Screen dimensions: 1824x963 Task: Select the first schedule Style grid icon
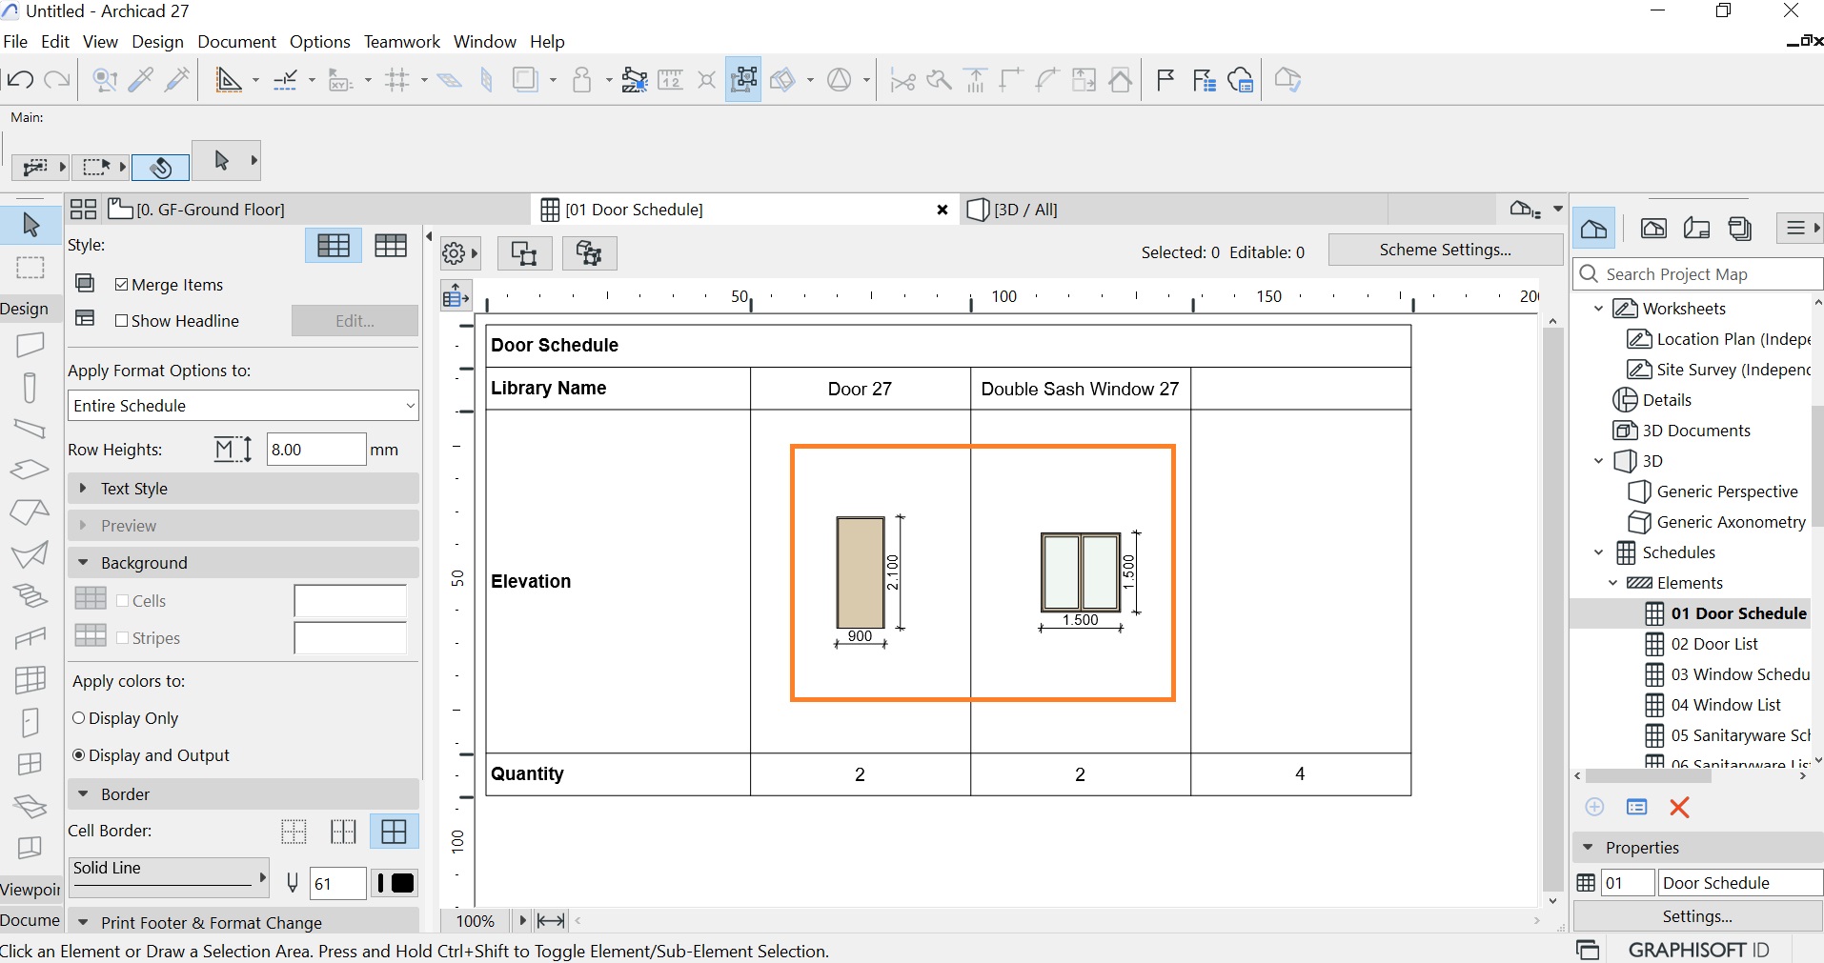pyautogui.click(x=333, y=246)
